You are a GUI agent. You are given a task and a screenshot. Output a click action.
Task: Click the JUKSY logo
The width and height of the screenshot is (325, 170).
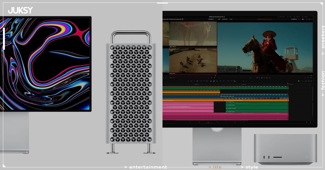(20, 10)
